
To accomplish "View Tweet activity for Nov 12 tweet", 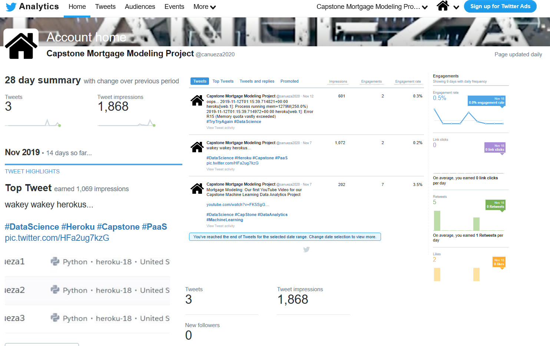I will point(221,128).
